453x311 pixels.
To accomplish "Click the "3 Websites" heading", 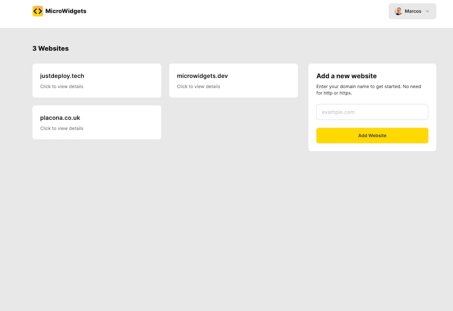I will [x=50, y=49].
